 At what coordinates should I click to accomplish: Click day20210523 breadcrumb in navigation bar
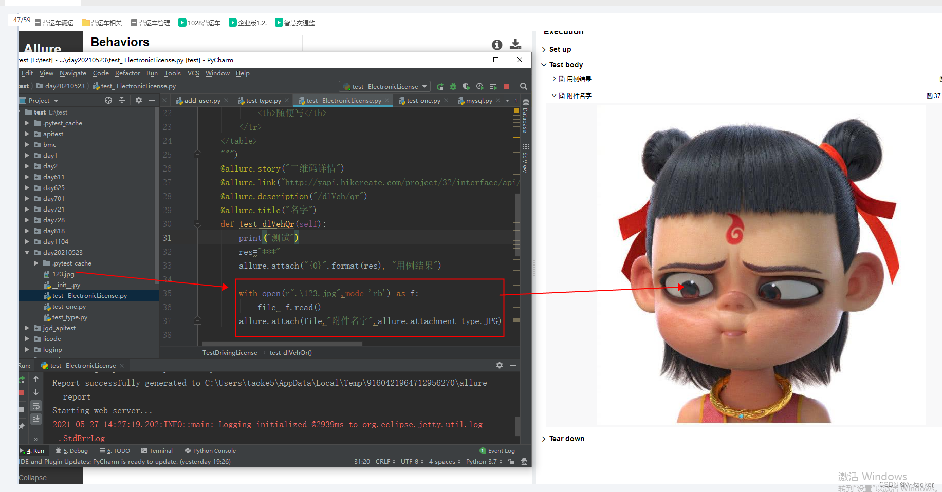[x=61, y=86]
